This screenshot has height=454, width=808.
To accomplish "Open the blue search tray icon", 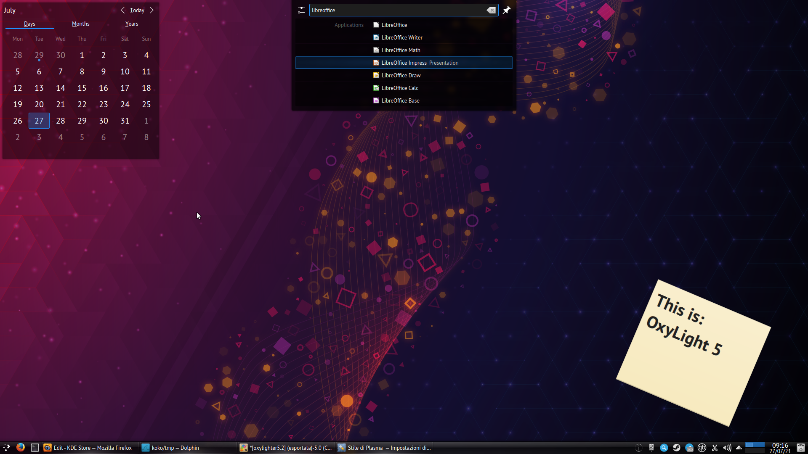I will (664, 448).
